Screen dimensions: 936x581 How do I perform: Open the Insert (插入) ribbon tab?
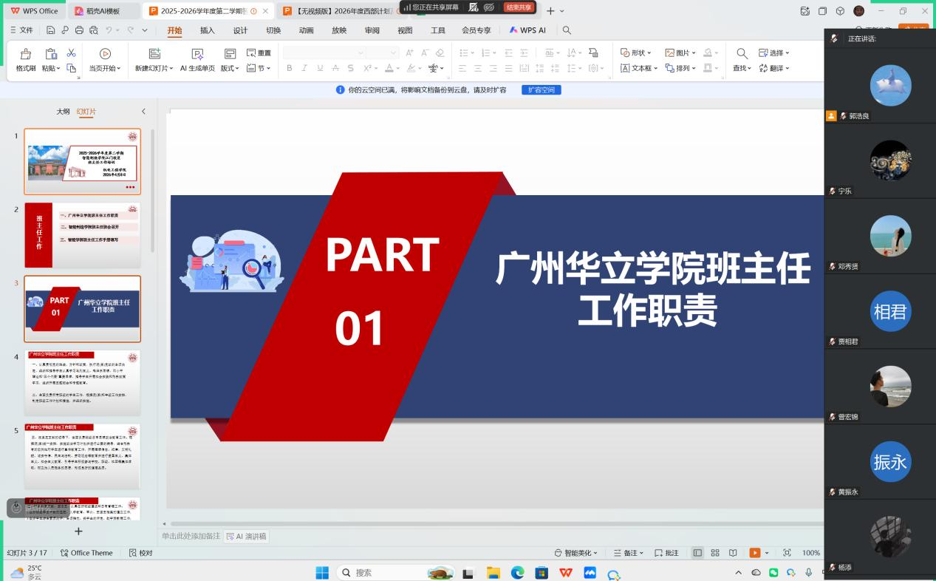[x=208, y=30]
